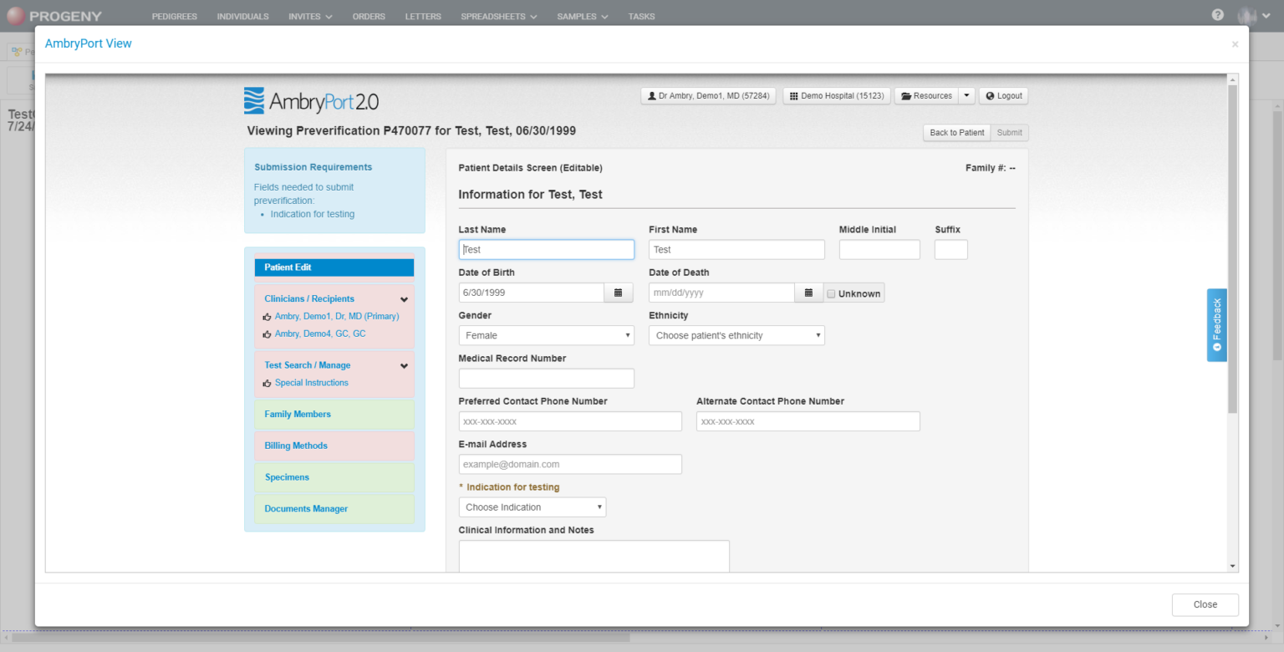Check the Unknown date of death checkbox
Screen dimensions: 1284x652
click(831, 294)
